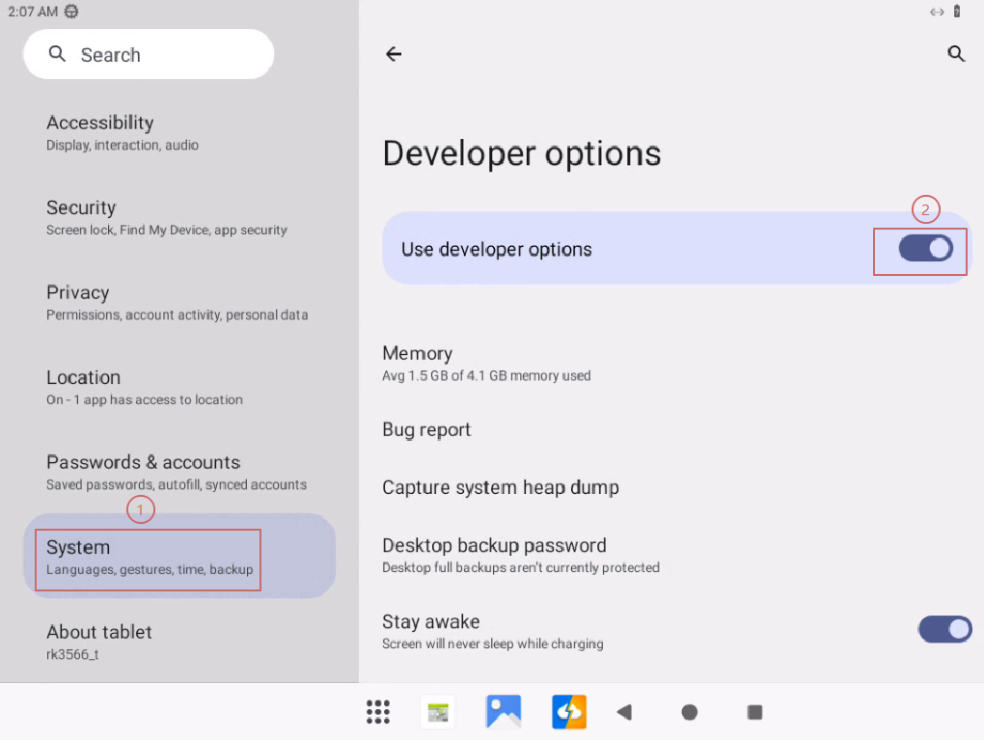984x740 pixels.
Task: Open the Memory usage entry
Action: 486,363
